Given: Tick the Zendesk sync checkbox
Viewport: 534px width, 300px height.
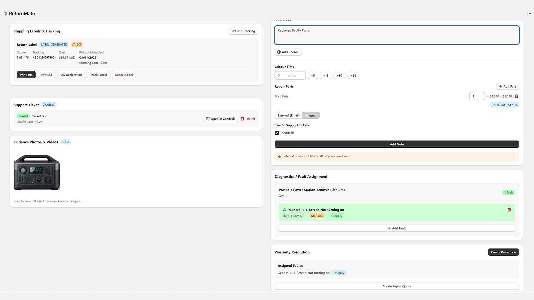Looking at the screenshot, I should pyautogui.click(x=277, y=133).
